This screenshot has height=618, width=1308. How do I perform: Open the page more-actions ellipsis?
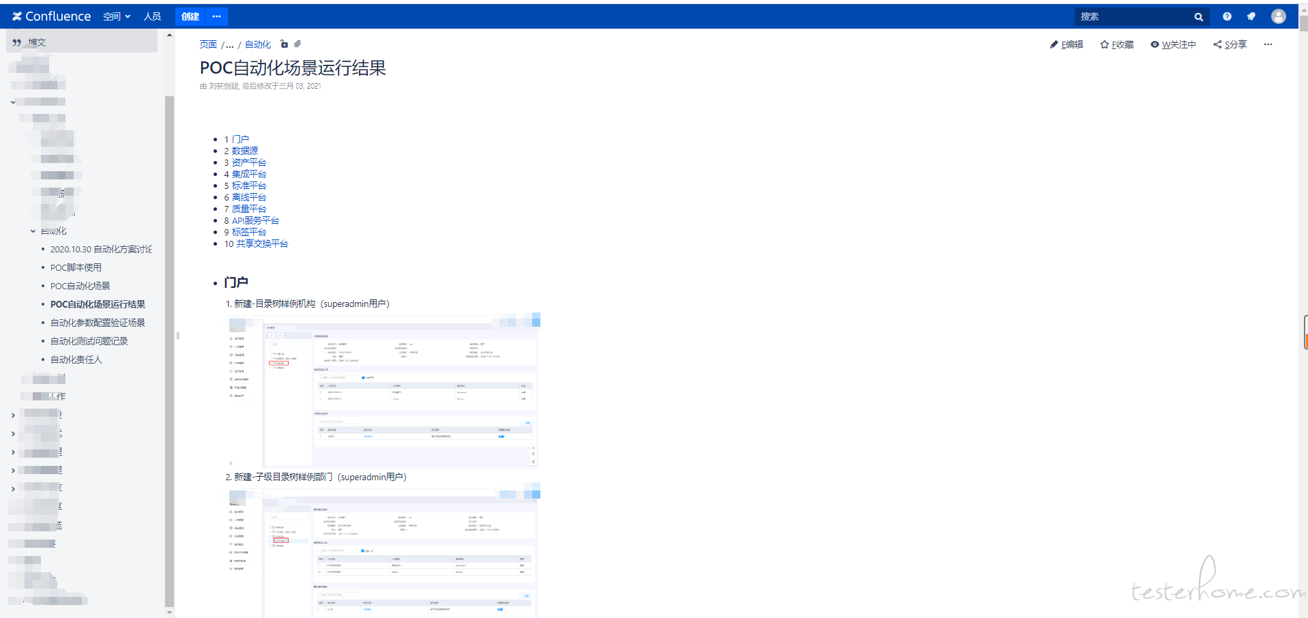pos(1268,44)
